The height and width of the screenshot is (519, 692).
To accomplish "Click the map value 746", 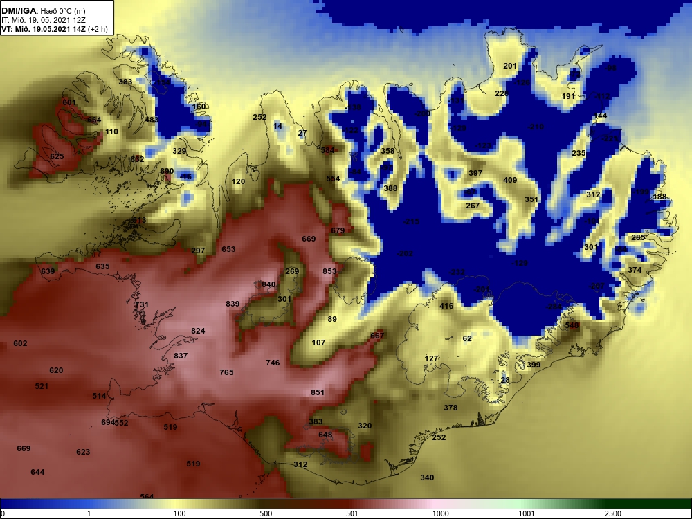I will click(273, 363).
